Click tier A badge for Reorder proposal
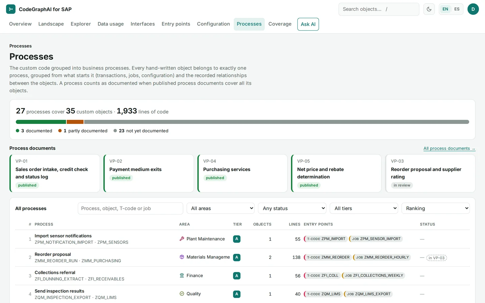This screenshot has width=485, height=303. point(237,258)
